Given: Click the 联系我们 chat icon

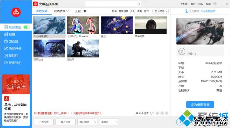Looking at the screenshot, I should [x=6, y=63].
